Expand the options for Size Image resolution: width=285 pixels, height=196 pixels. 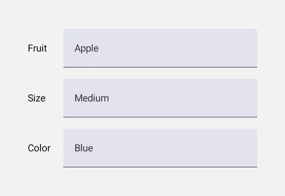point(160,98)
